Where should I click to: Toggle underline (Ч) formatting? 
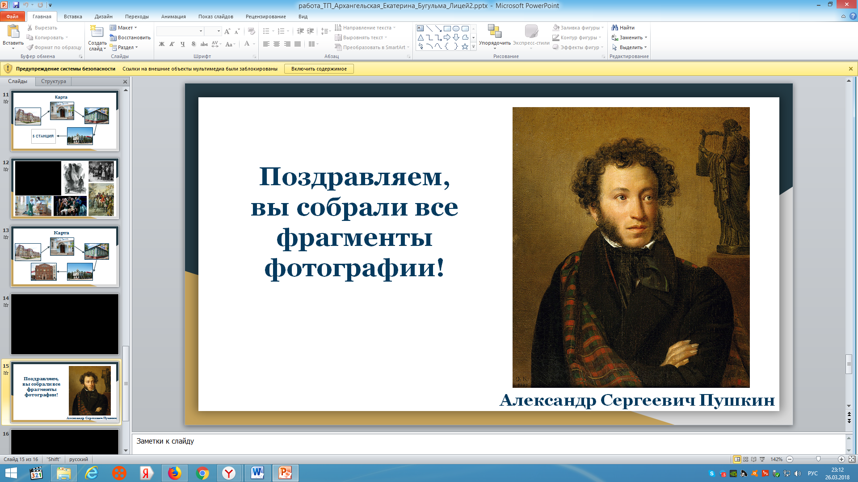pyautogui.click(x=183, y=44)
